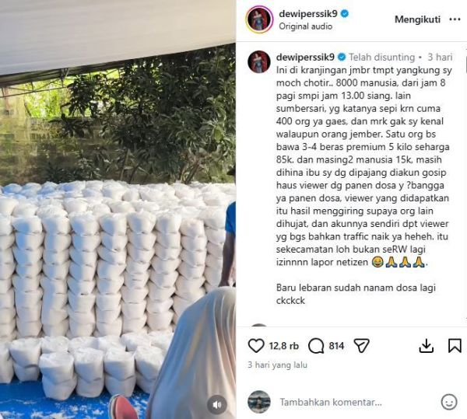Like the post with the heart icon
Image resolution: width=467 pixels, height=419 pixels.
[256, 346]
